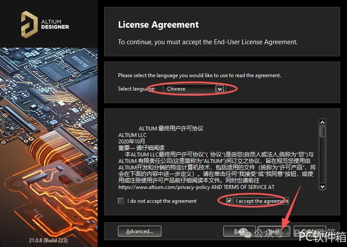The width and height of the screenshot is (347, 247).
Task: Open the Select language combo box showing Chinese
Action: click(x=193, y=89)
